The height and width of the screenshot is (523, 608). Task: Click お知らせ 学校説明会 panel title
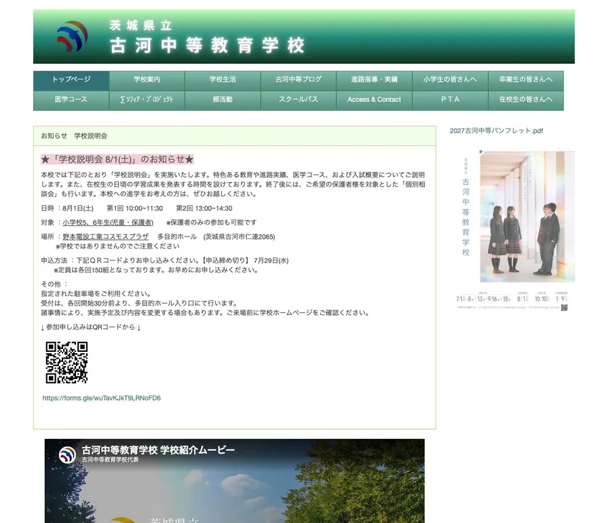74,136
